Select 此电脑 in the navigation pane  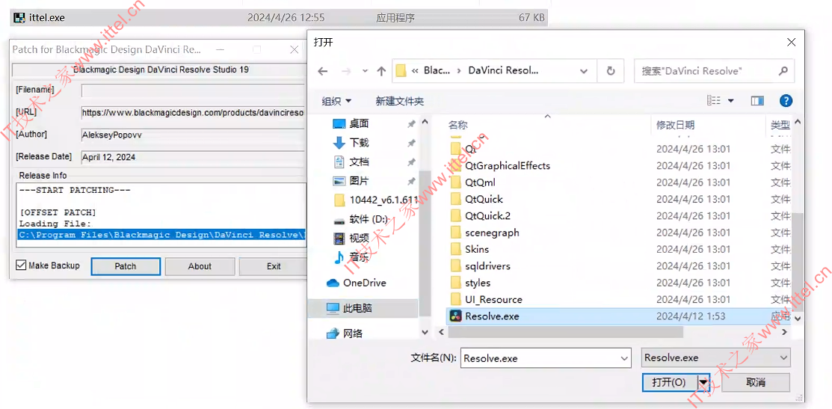363,307
